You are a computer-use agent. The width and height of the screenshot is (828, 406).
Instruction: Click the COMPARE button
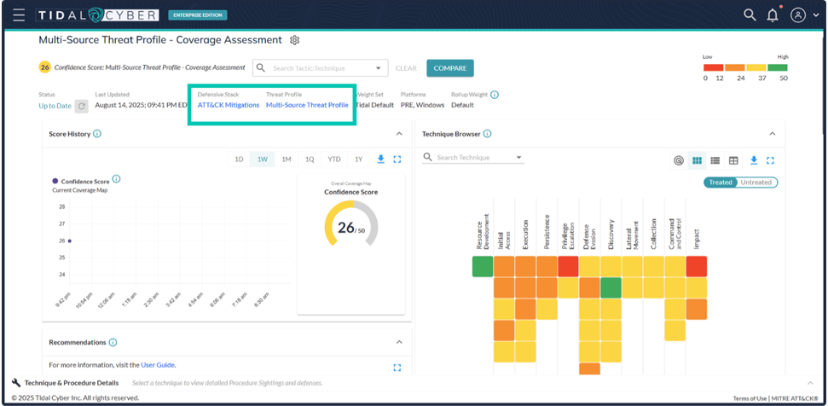pyautogui.click(x=450, y=68)
